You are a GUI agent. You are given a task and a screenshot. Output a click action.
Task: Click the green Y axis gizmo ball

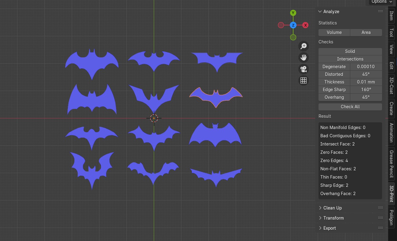point(293,13)
